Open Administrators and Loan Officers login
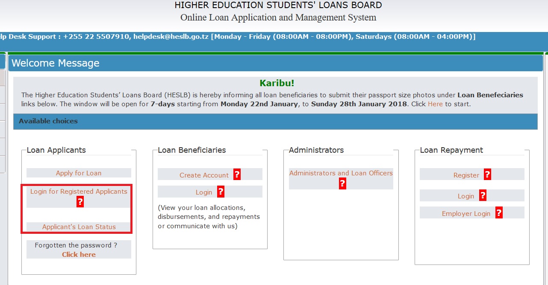Viewport: 548px width, 285px height. [341, 173]
